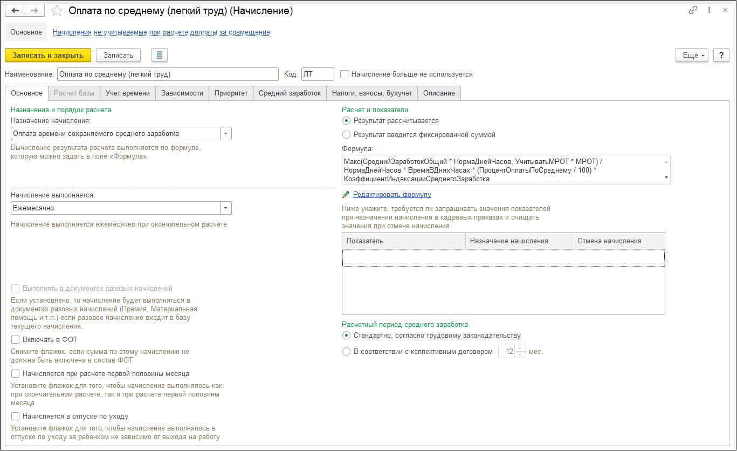
Task: Click the months number field showing 12
Action: click(507, 352)
